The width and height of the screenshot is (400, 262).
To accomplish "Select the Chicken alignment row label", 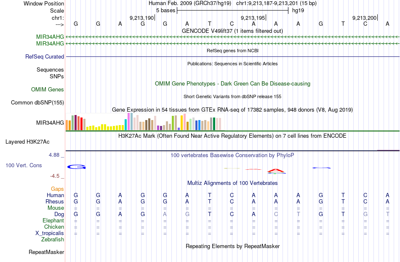I will click(x=54, y=227).
